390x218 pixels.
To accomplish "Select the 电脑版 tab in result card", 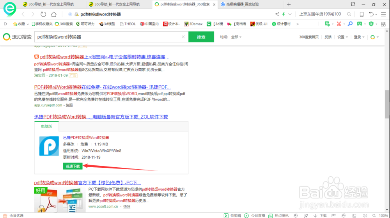I will point(46,126).
